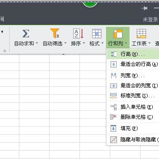Click the comma style button
The width and height of the screenshot is (159, 159).
[x=2, y=32]
